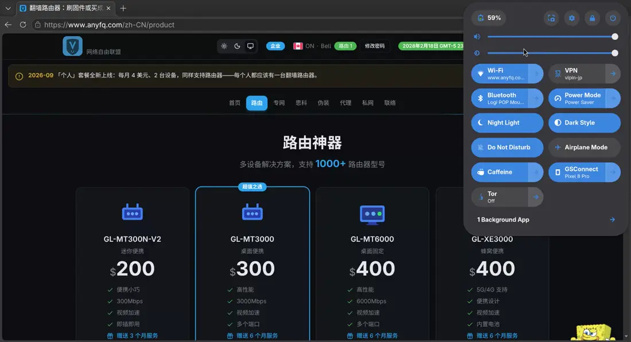
Task: Expand the VPN connections arrow
Action: click(613, 73)
